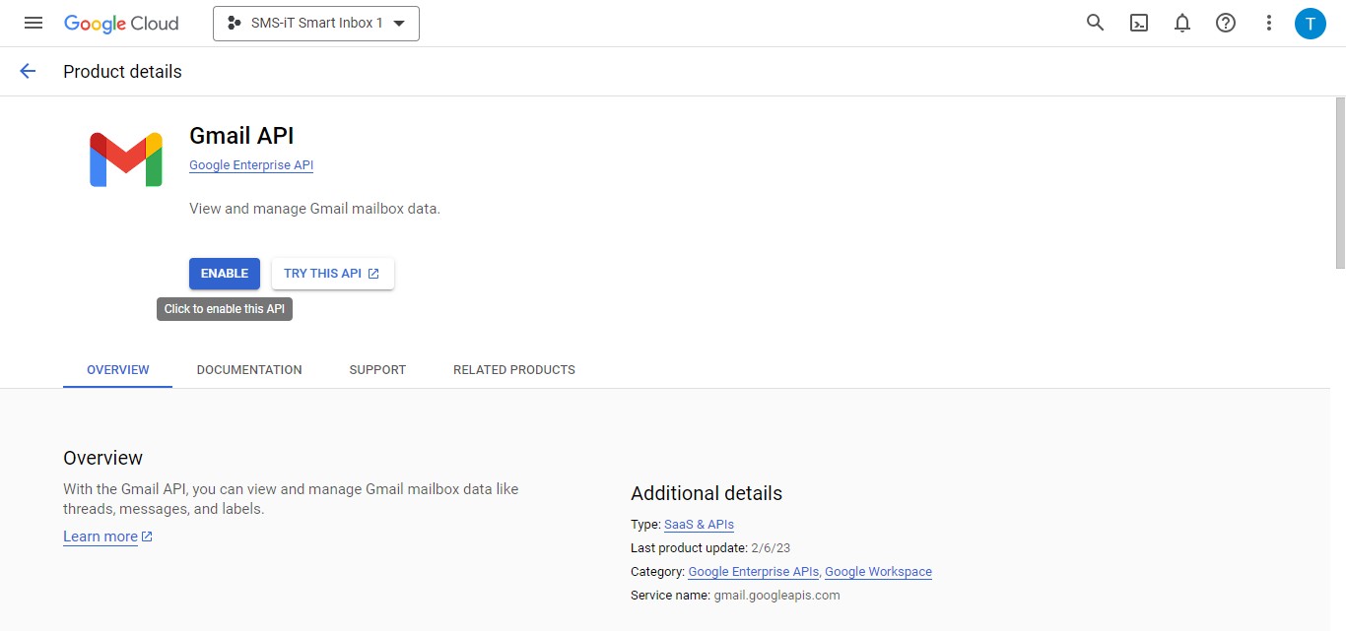Activate Cloud Shell terminal icon
Viewport: 1346px width, 631px height.
[1139, 23]
